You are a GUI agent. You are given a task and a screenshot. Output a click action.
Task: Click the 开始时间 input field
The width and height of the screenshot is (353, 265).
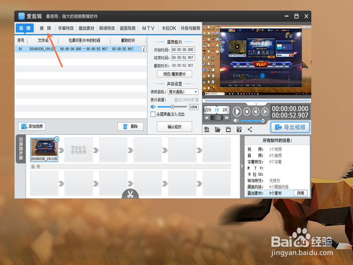(183, 49)
